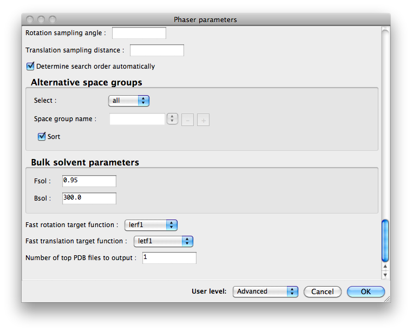Click the scrollbar down arrow
This screenshot has height=332, width=412.
(385, 275)
